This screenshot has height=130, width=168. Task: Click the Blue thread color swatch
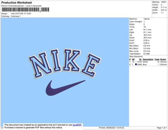pyautogui.click(x=136, y=64)
